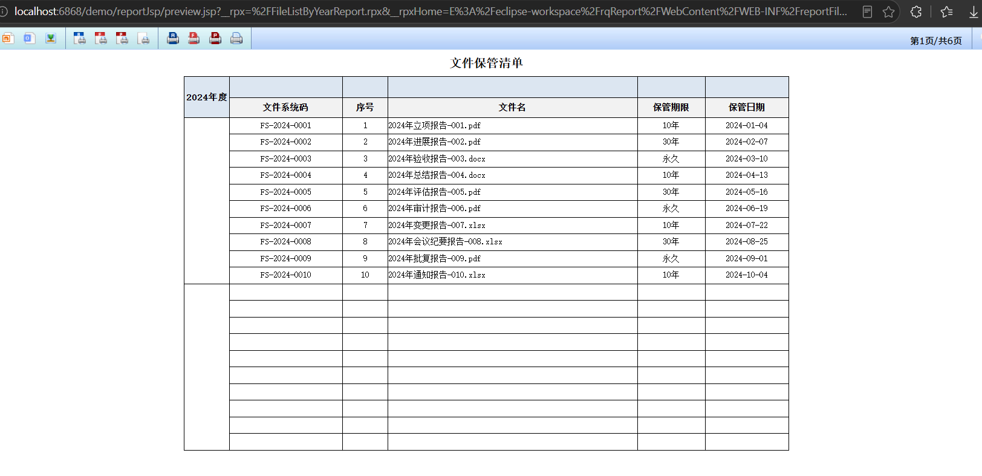Click the blue document export icon
Viewport: 982px width, 476px height.
coord(29,38)
